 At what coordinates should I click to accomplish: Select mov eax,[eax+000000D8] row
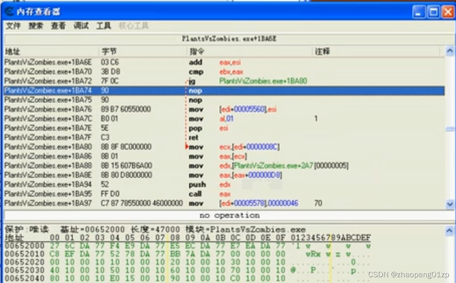224,175
